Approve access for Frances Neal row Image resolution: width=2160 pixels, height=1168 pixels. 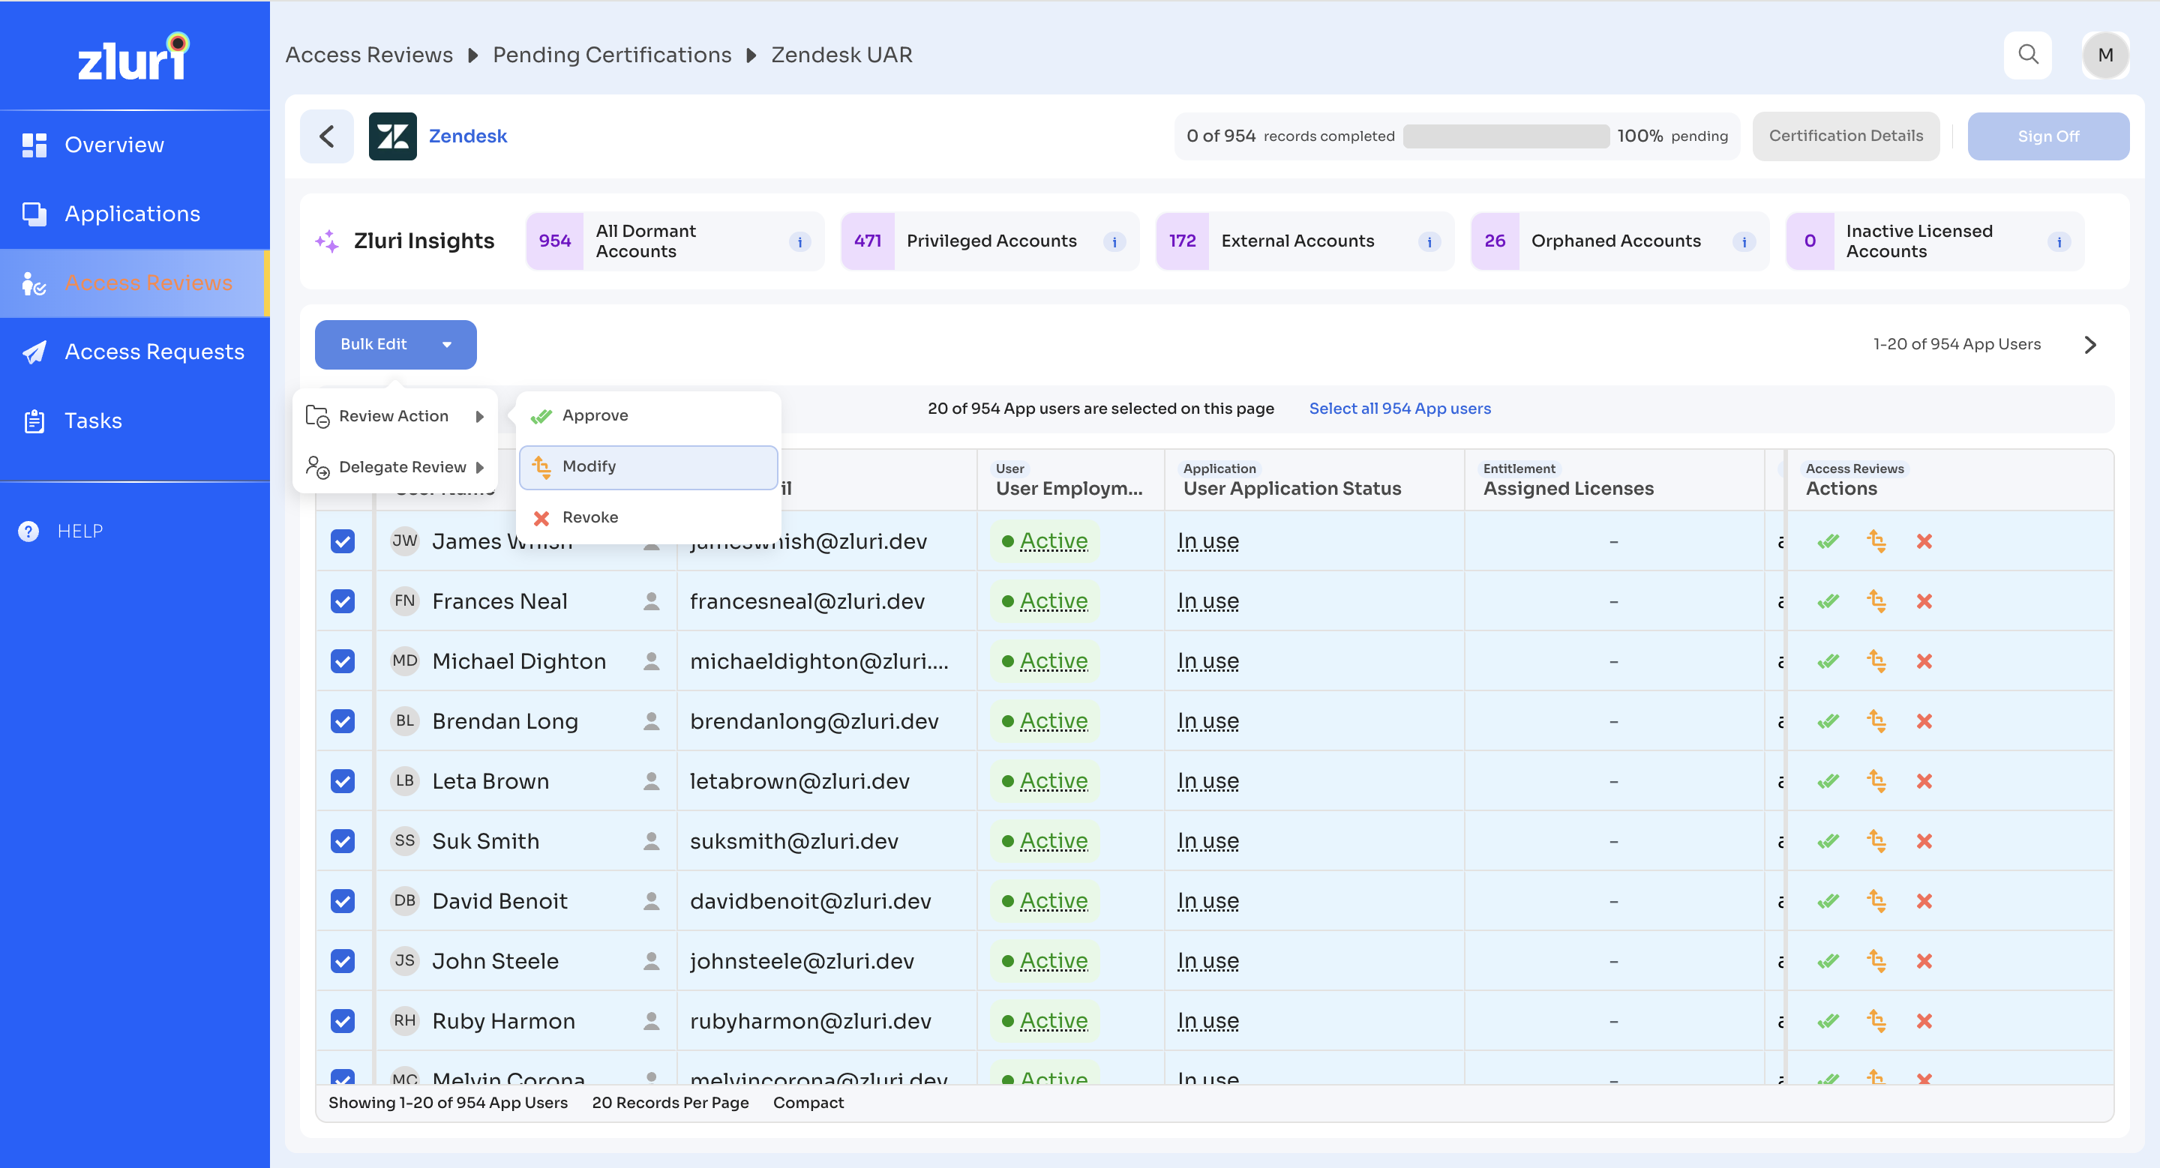1828,600
